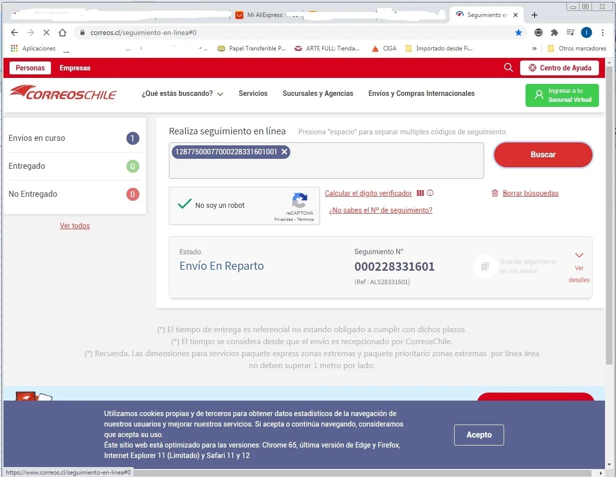Show more bookmarks with the chevron
This screenshot has height=477, width=616.
click(x=535, y=48)
